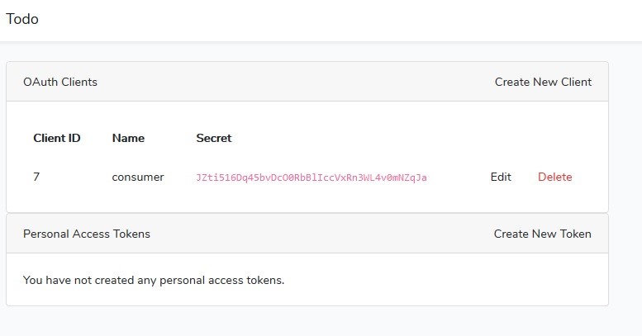Click the empty white navigation bar area
The width and height of the screenshot is (642, 336).
327,21
